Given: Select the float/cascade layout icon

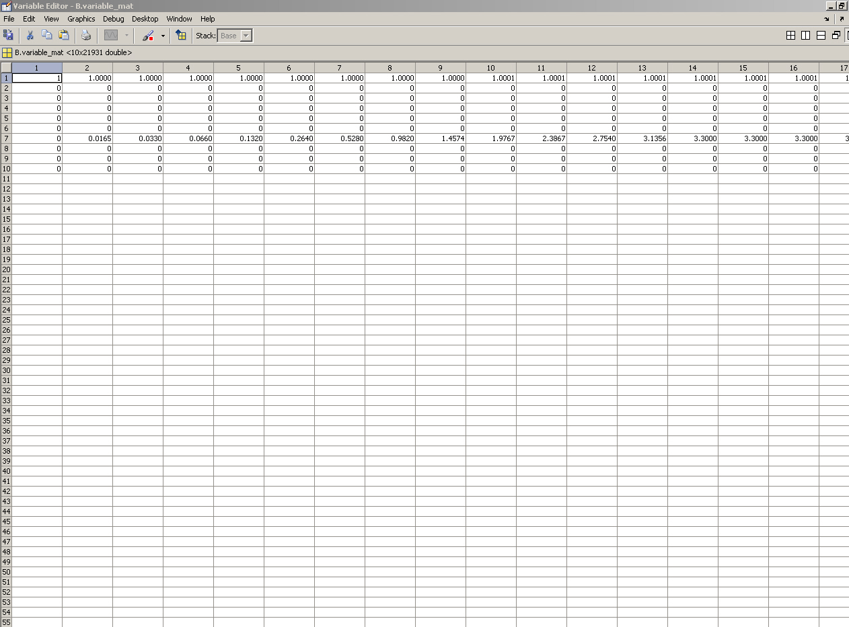Looking at the screenshot, I should 836,36.
